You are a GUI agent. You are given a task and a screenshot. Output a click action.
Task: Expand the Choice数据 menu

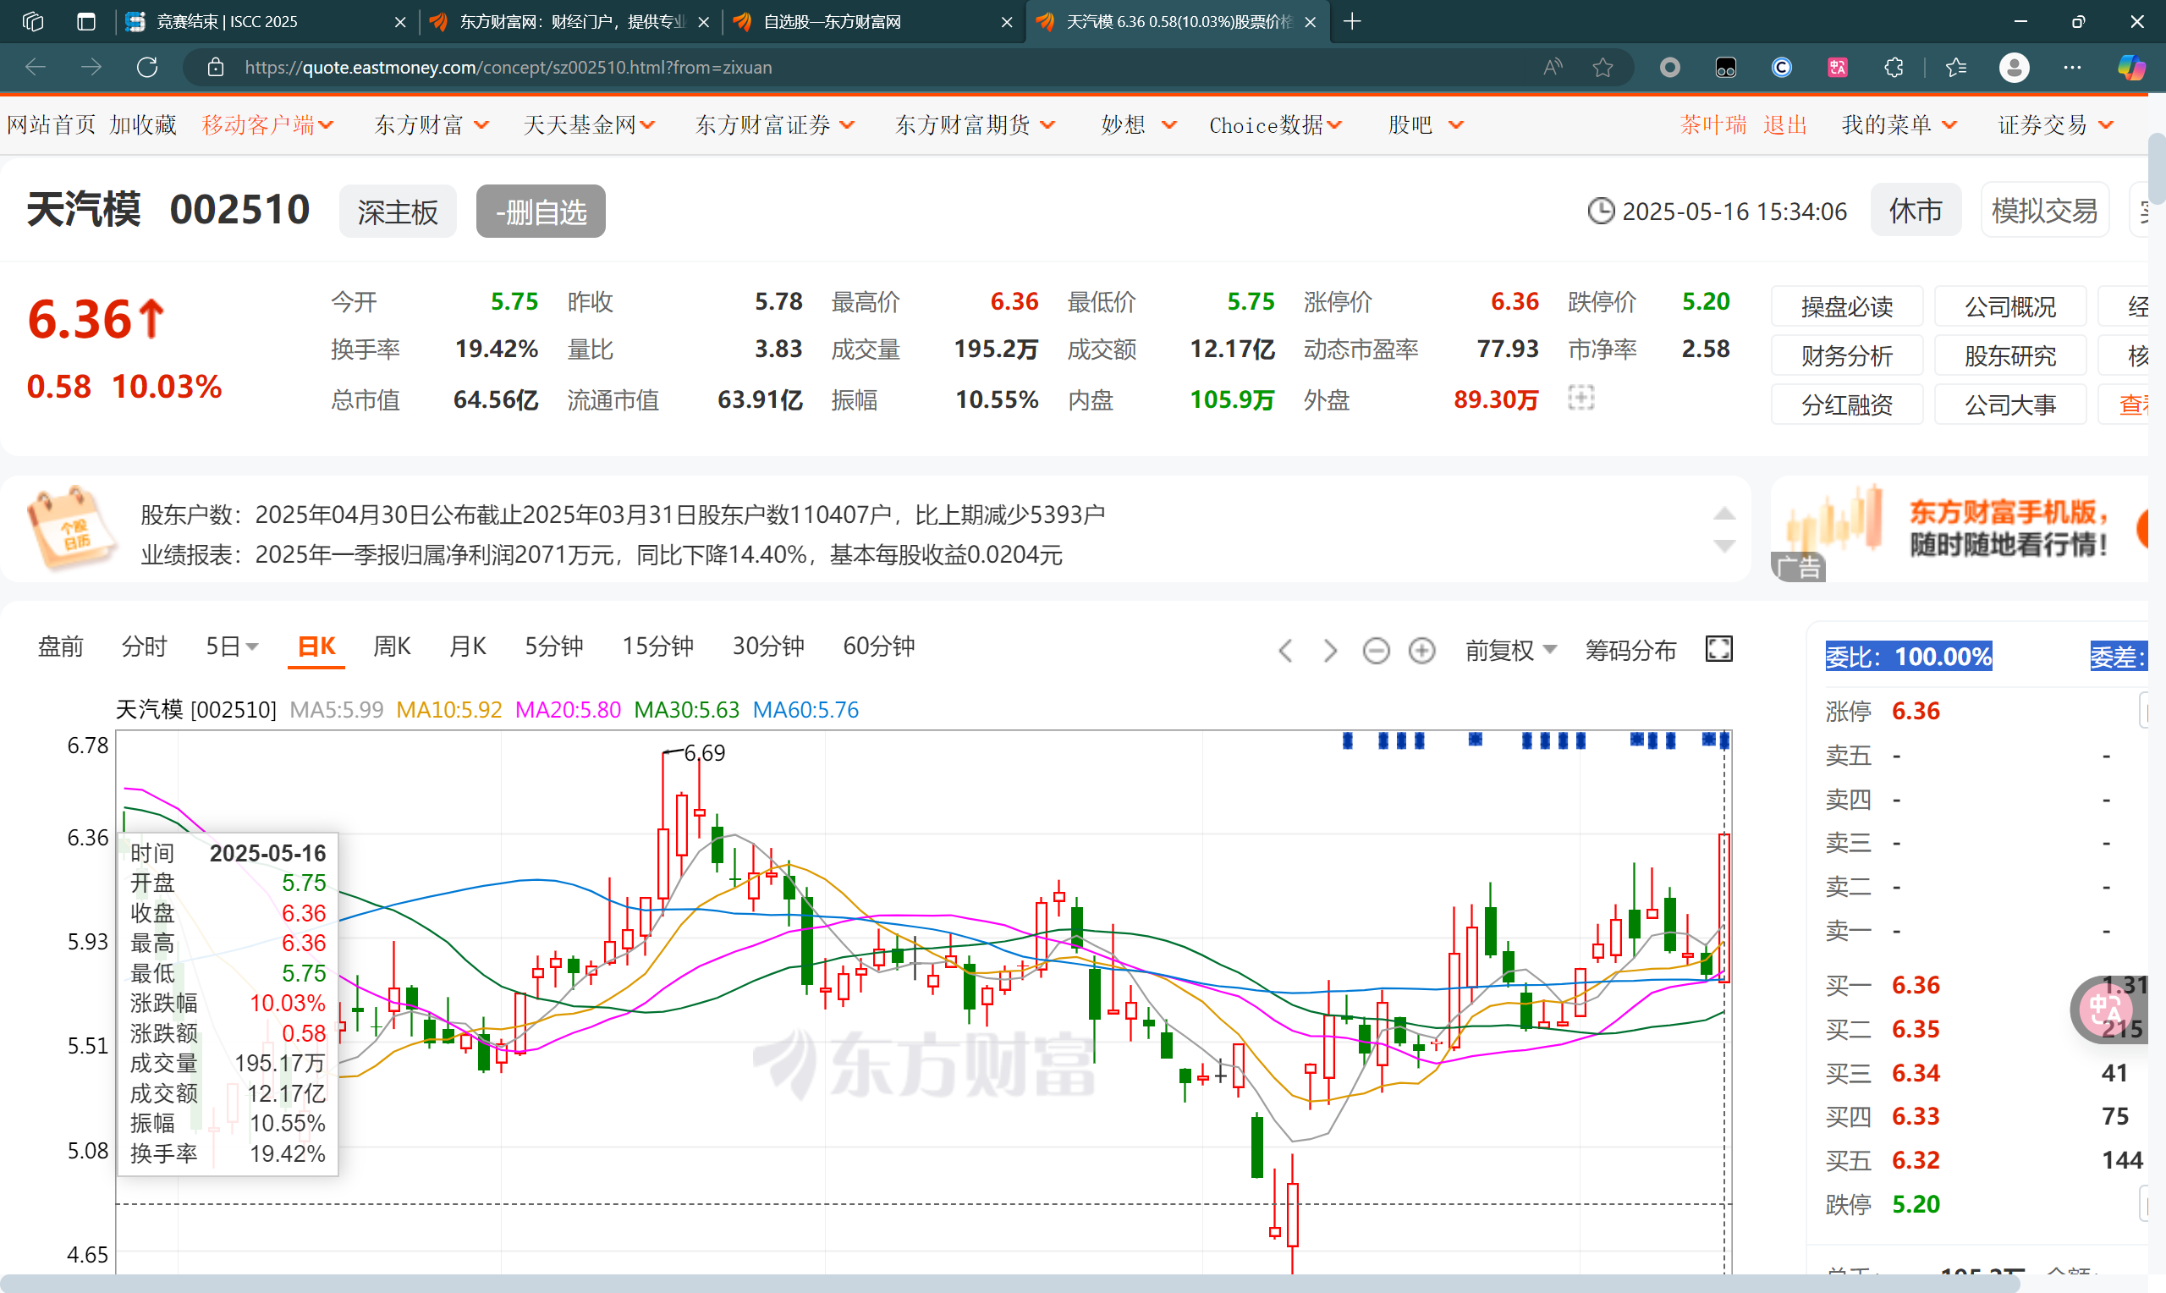[x=1275, y=124]
